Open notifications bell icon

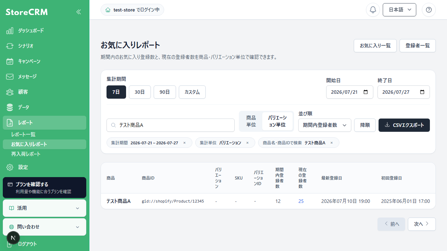pyautogui.click(x=373, y=10)
